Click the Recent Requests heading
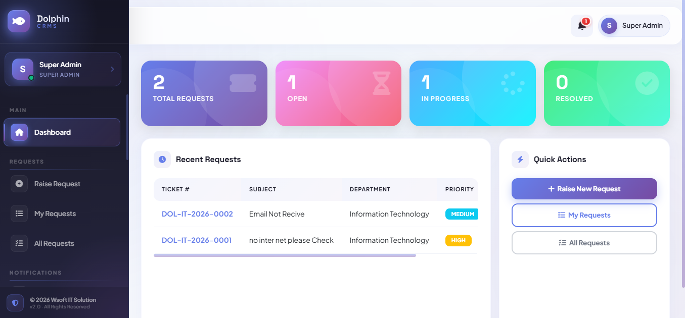The height and width of the screenshot is (318, 685). coord(208,160)
